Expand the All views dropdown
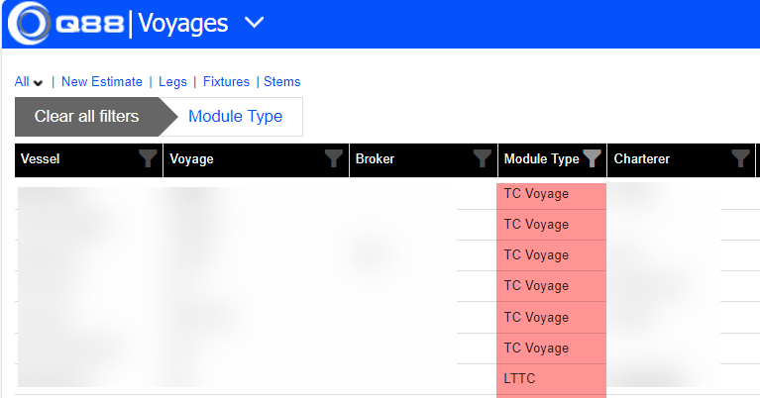 click(29, 82)
